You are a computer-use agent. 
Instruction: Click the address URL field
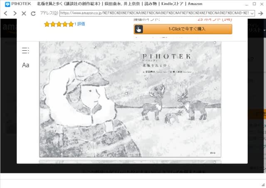[155, 13]
